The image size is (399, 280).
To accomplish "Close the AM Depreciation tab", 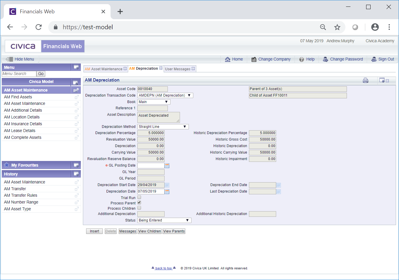I will (x=161, y=68).
